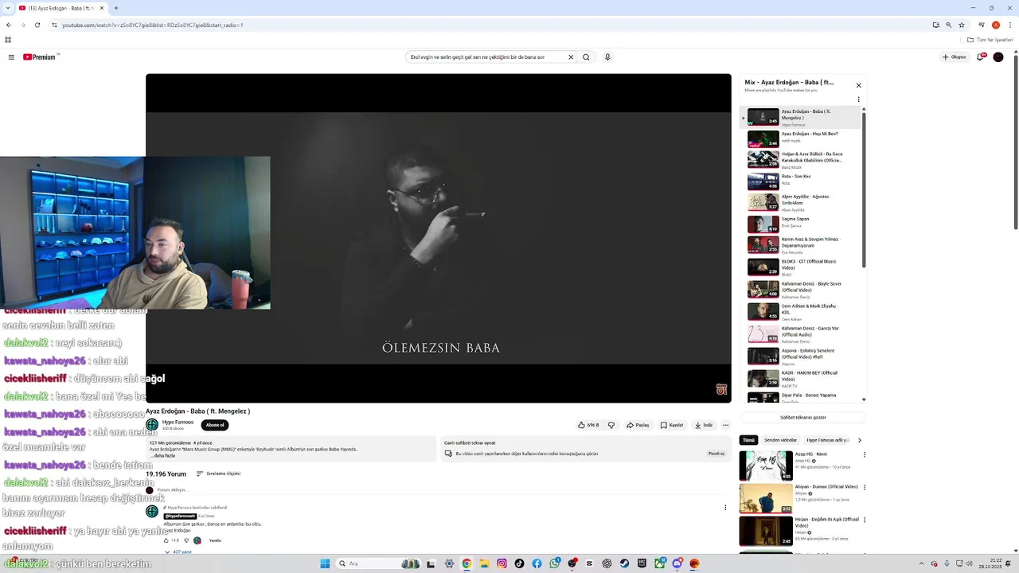Open Steam from the taskbar
The height and width of the screenshot is (573, 1019).
point(624,563)
